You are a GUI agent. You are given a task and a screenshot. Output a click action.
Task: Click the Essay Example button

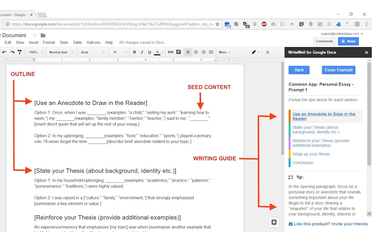[339, 70]
